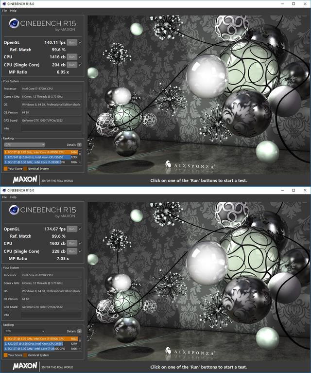Click the 7.03 x MP Ratio value
The width and height of the screenshot is (311, 373).
tap(63, 259)
